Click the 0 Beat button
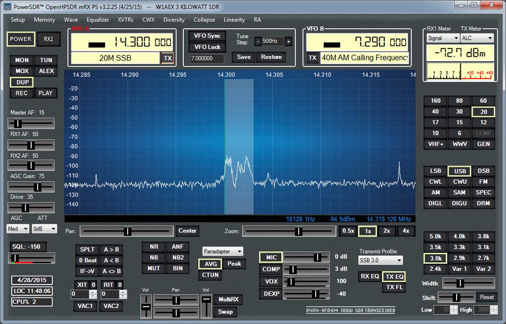This screenshot has height=324, width=506. point(87,260)
